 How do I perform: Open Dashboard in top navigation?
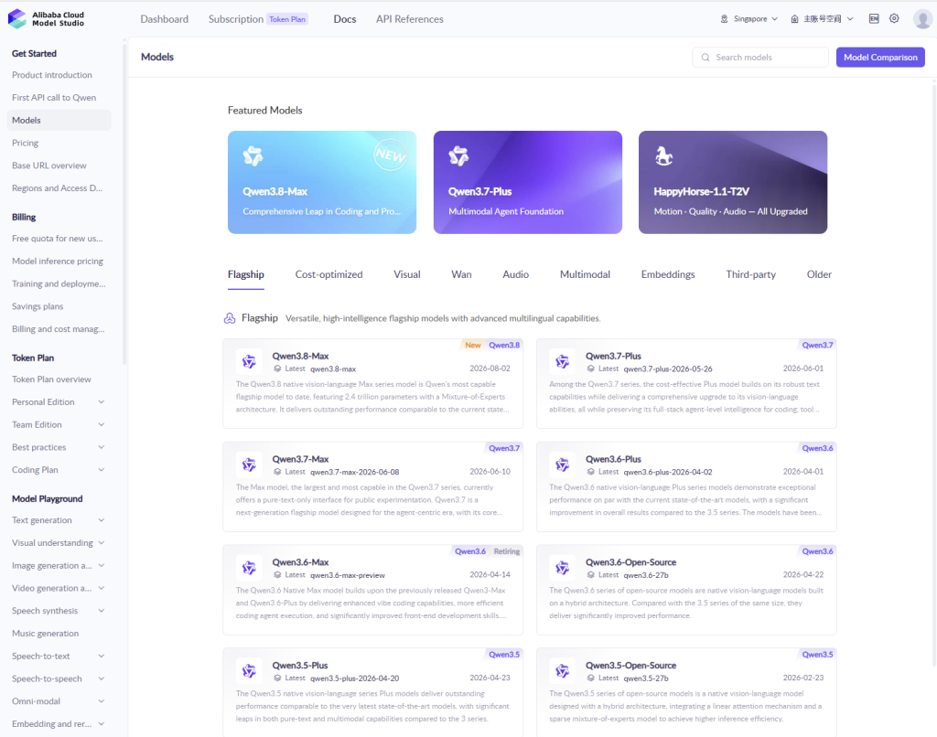click(165, 19)
